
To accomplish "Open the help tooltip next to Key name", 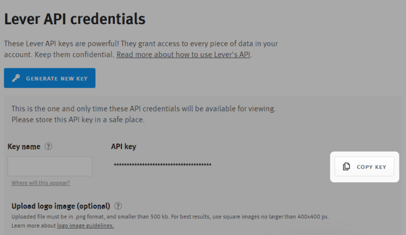I will coord(48,147).
